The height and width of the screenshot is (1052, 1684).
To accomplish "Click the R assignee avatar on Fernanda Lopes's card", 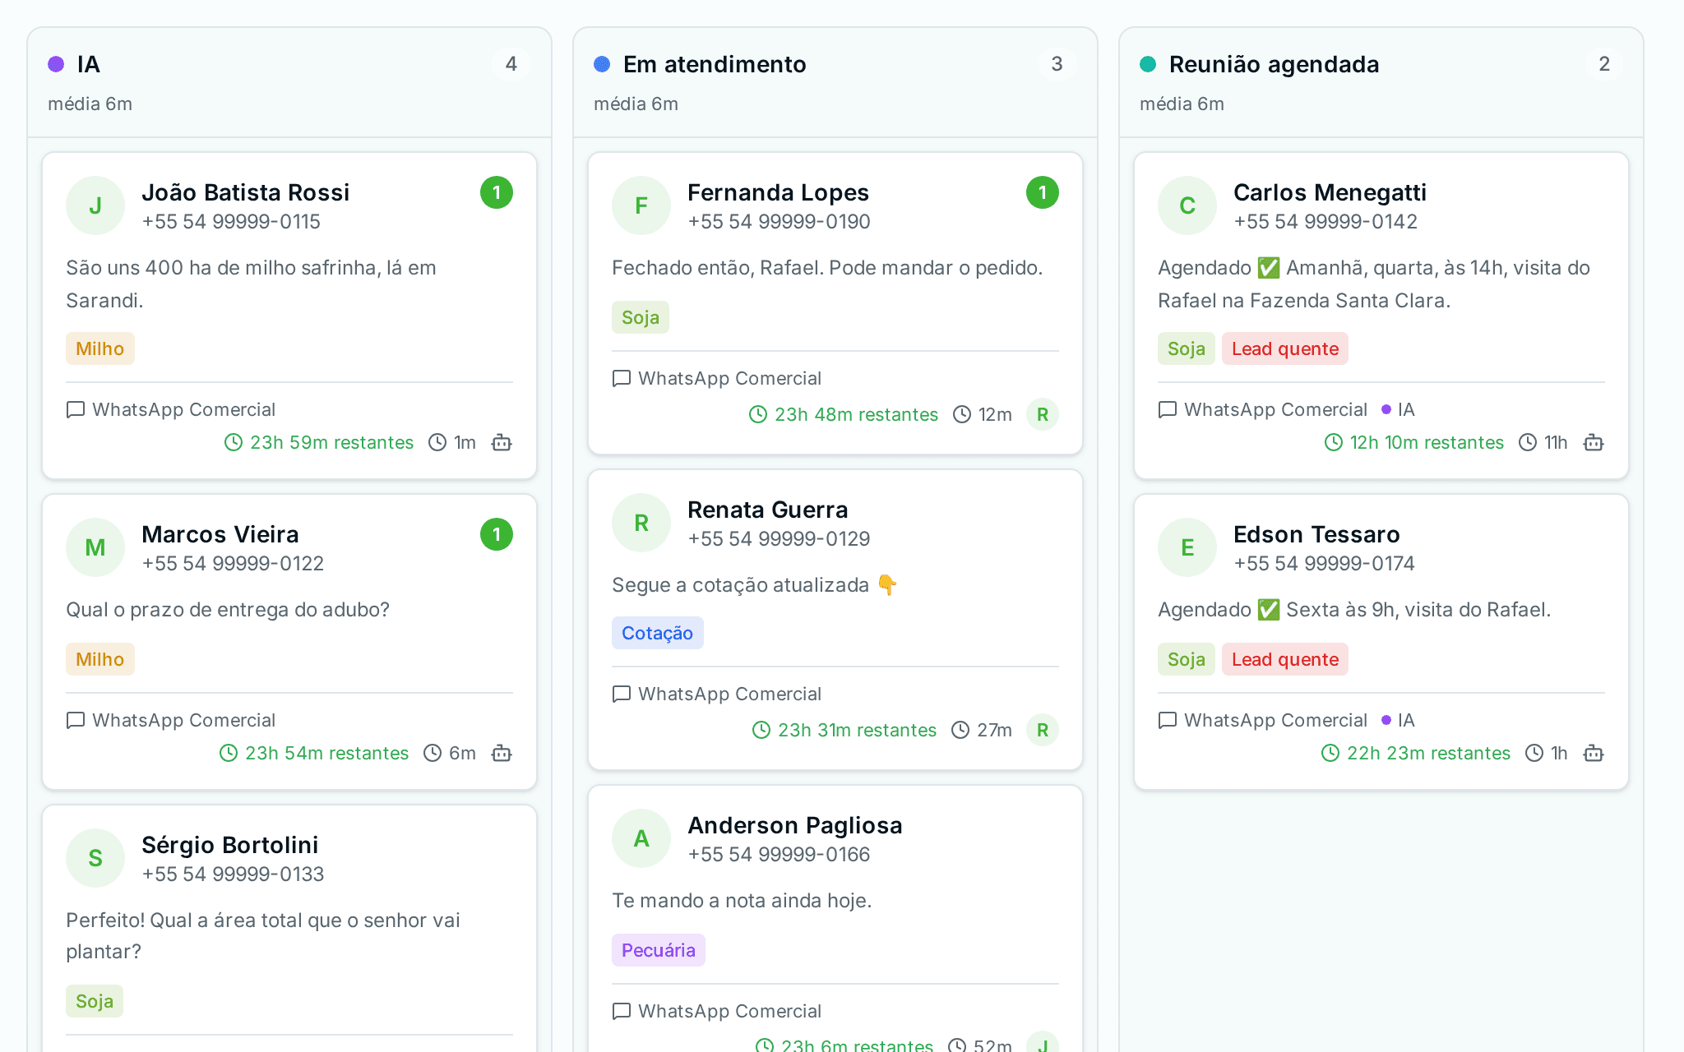I will [x=1043, y=414].
